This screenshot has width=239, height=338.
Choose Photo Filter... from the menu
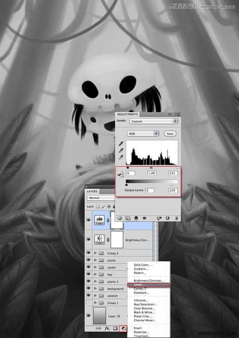(x=143, y=316)
